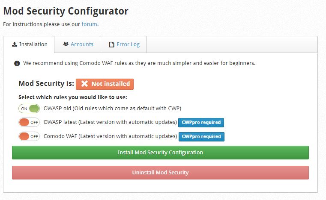Click the Comodo WAF label text
The height and width of the screenshot is (200, 326).
coord(110,136)
